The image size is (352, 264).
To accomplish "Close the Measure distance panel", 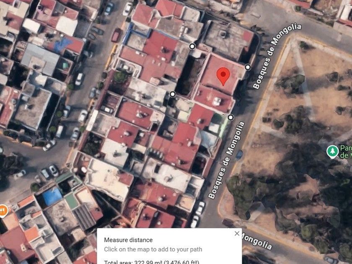I will click(237, 233).
